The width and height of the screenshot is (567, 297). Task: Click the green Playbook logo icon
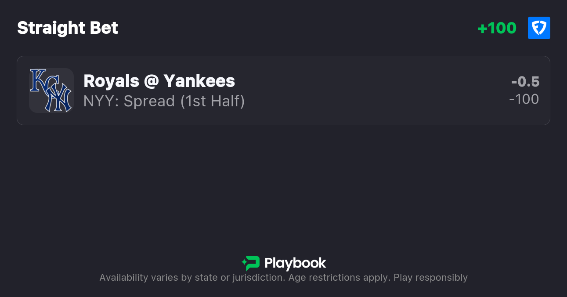(251, 263)
